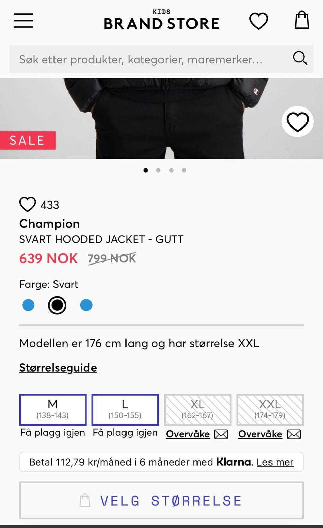Click the VELG STØRRELSE button
This screenshot has height=528, width=323.
161,500
